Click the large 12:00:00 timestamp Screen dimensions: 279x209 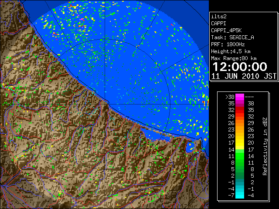(x=240, y=67)
